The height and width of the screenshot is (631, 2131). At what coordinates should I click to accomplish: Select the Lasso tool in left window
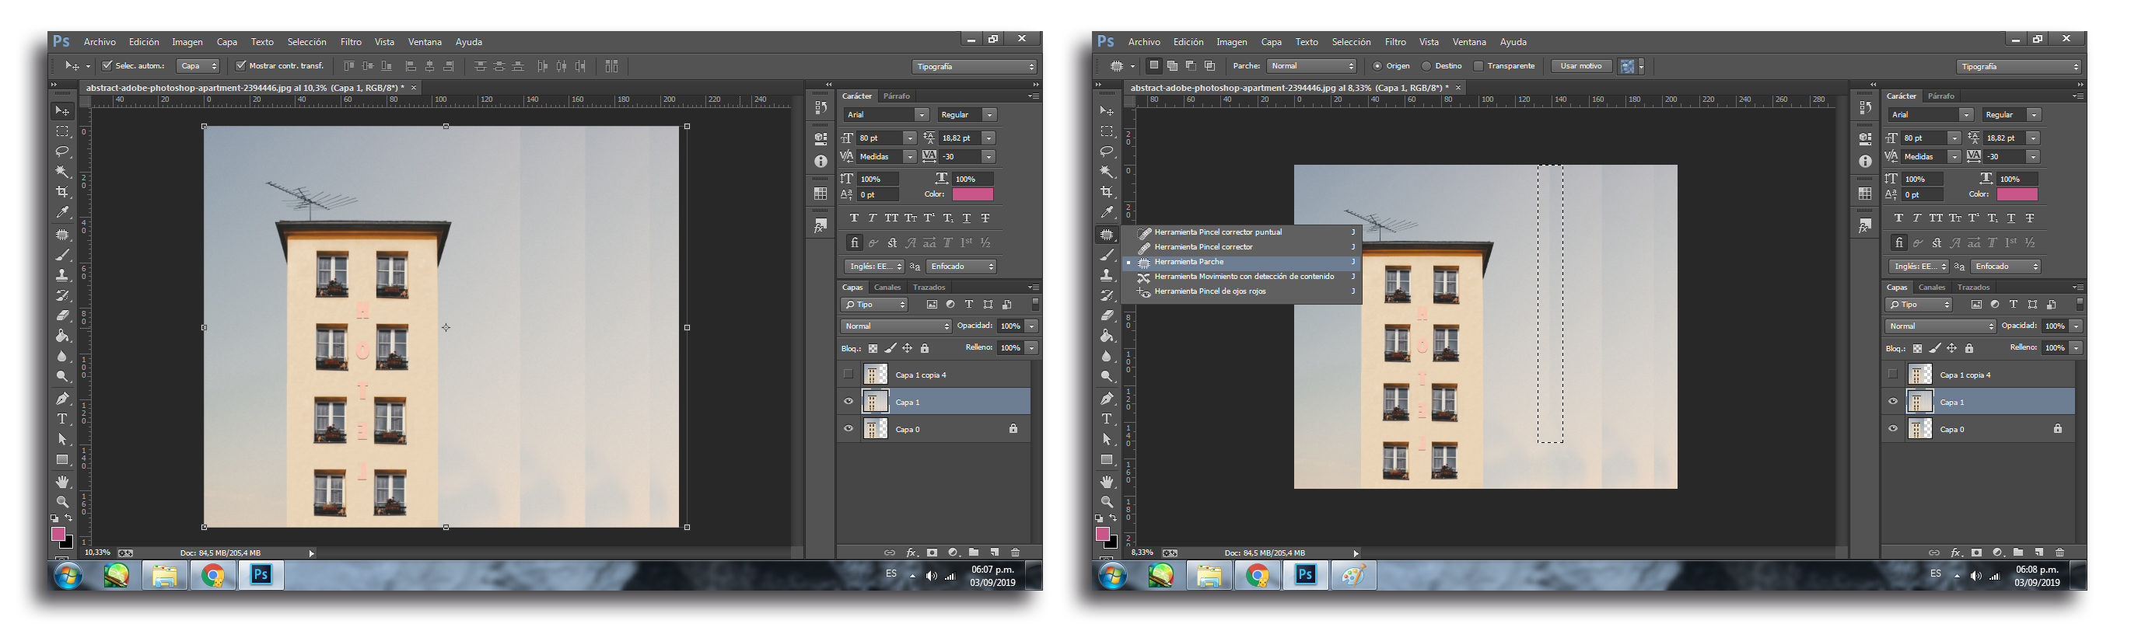62,152
